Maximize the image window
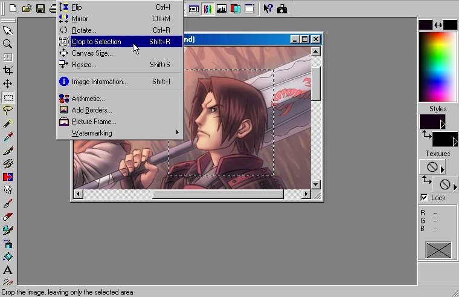The width and height of the screenshot is (459, 297). coord(305,39)
